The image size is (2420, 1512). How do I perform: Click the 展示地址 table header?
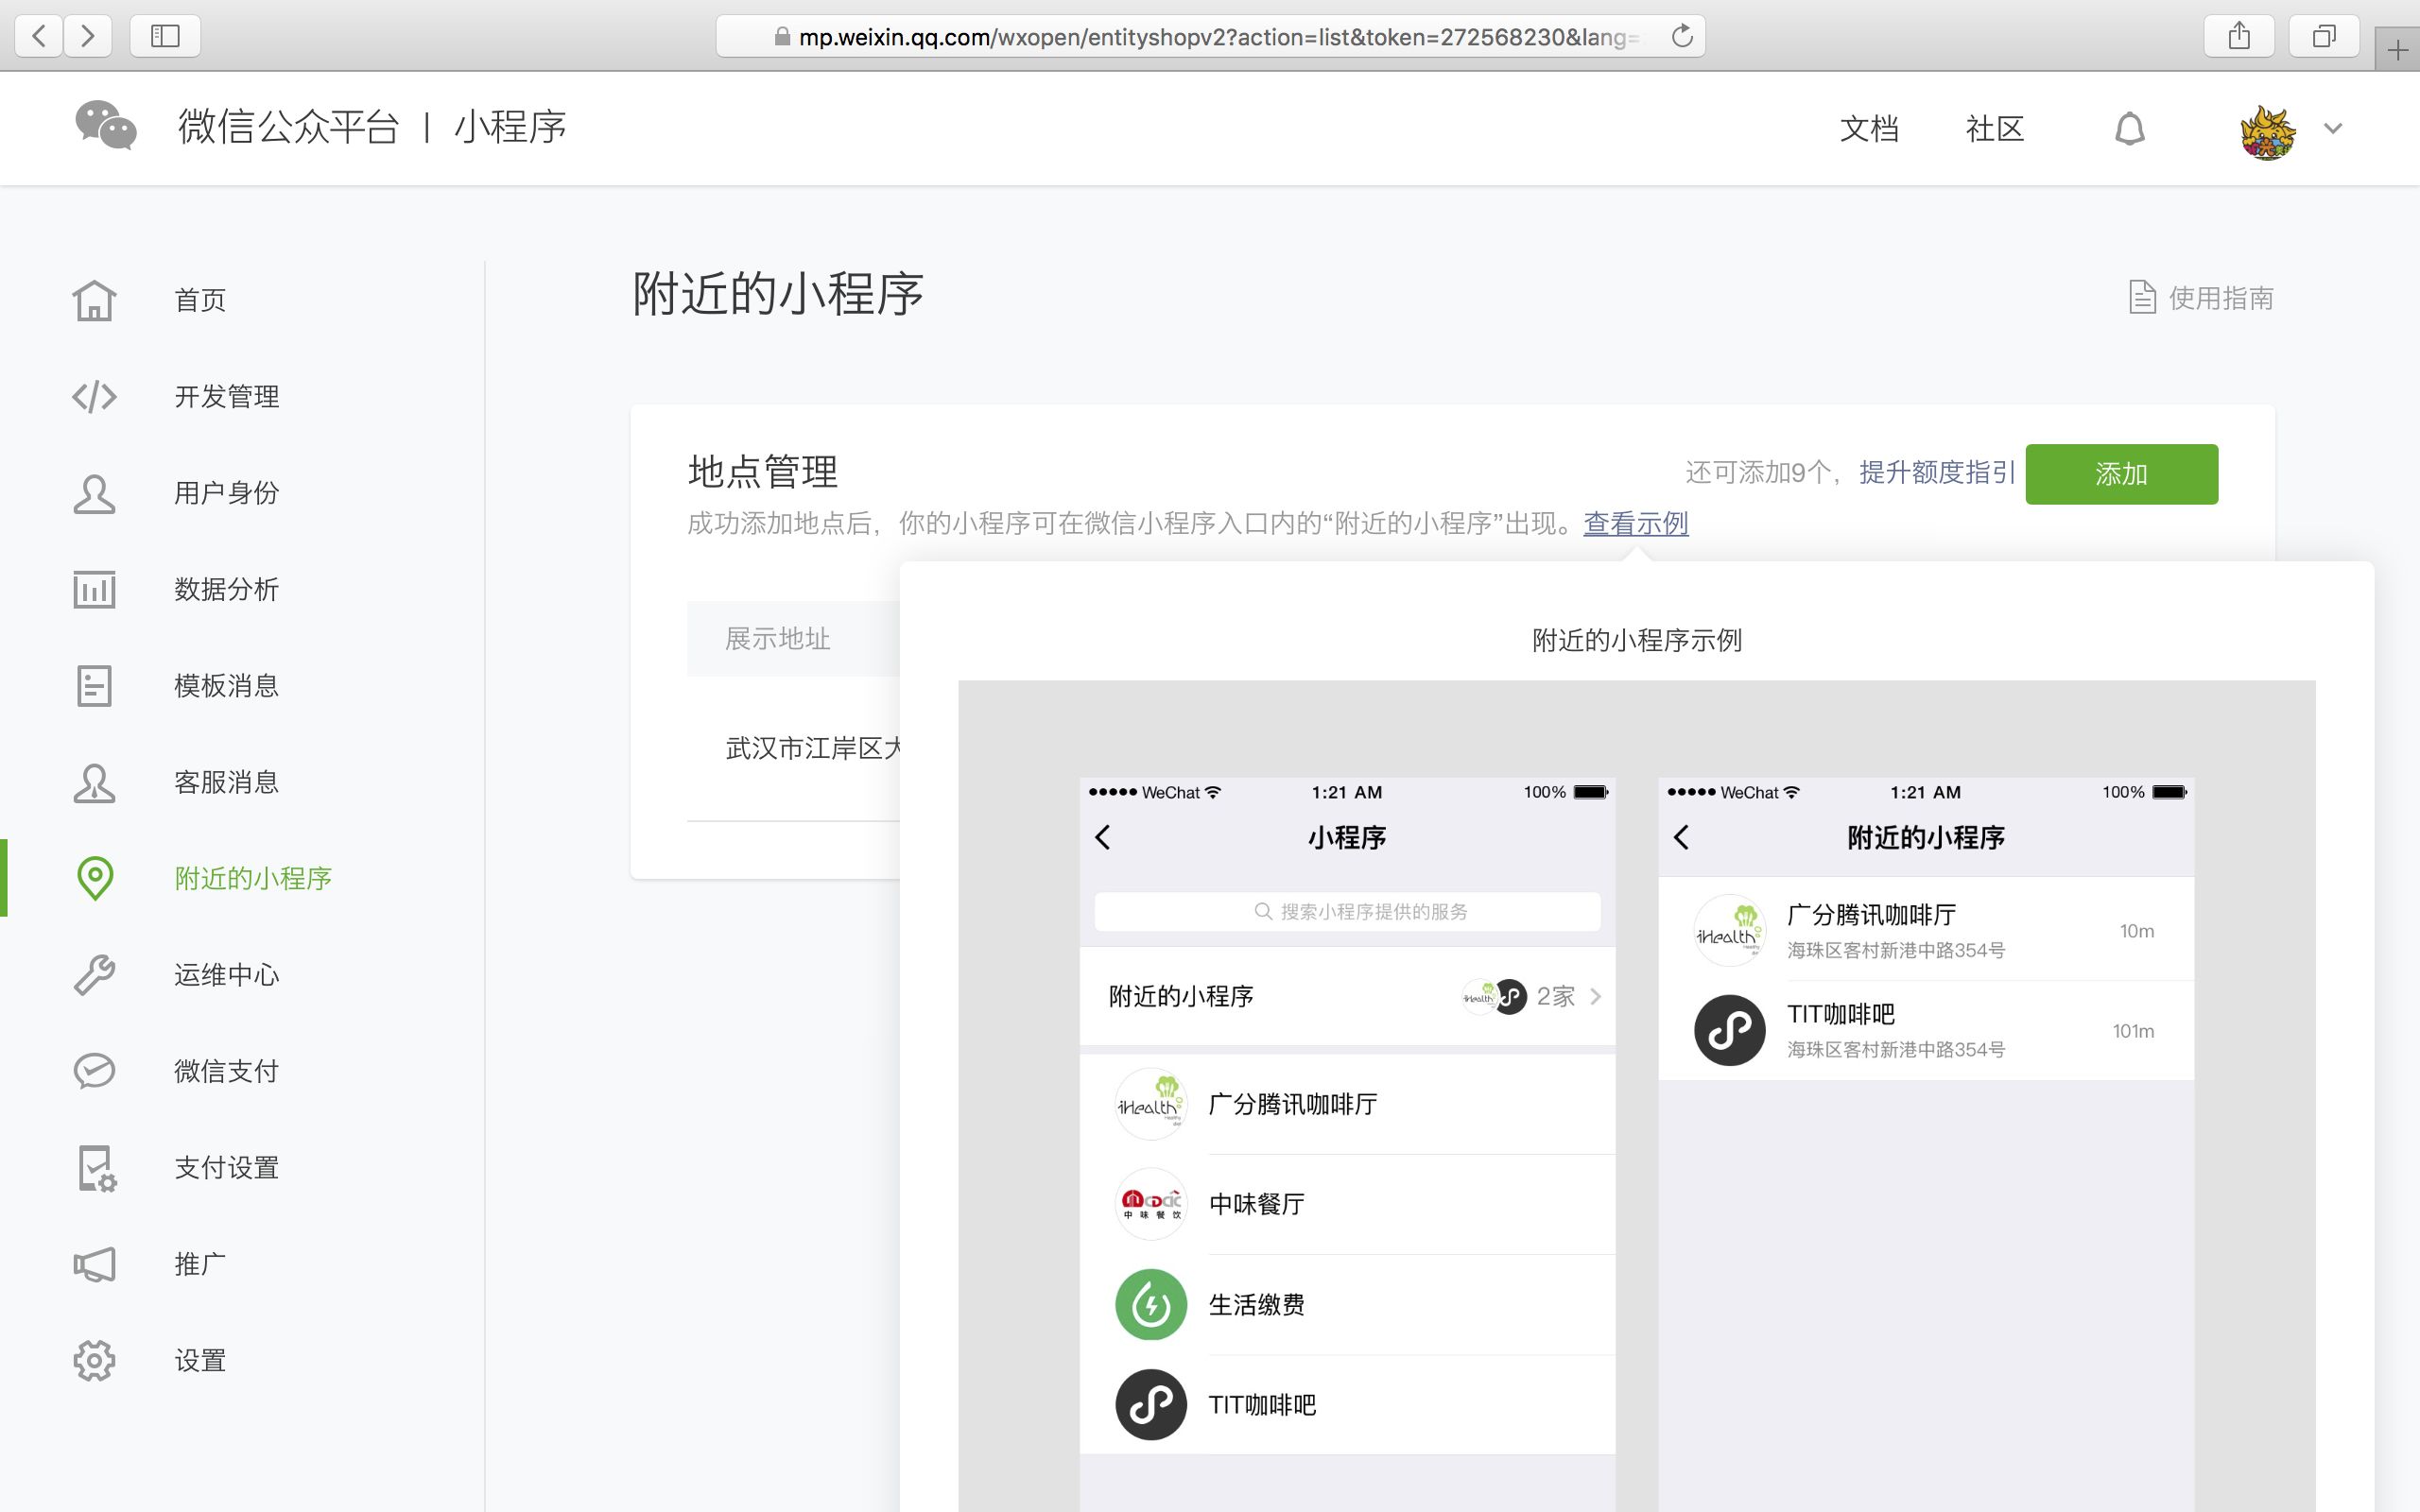777,639
